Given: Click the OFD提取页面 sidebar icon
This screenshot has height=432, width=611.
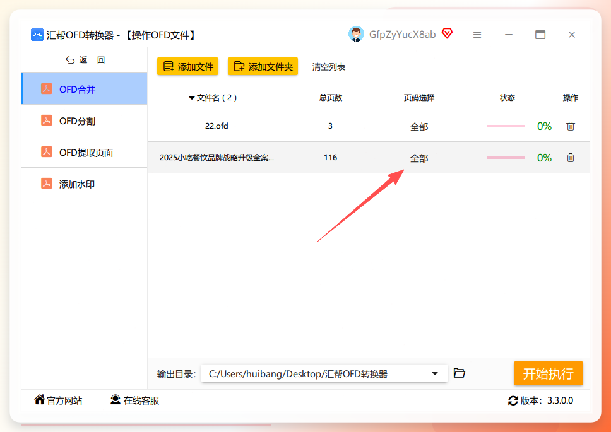Looking at the screenshot, I should pos(47,152).
